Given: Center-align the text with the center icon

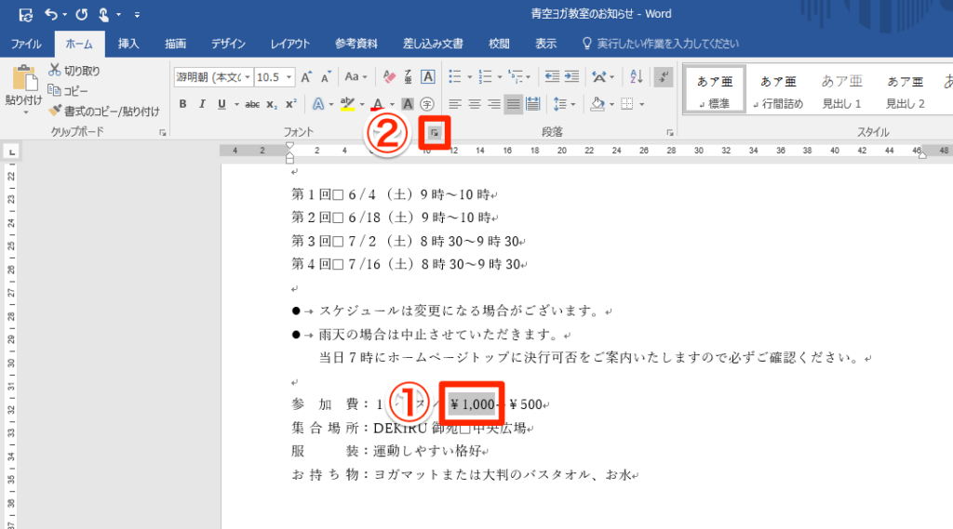Looking at the screenshot, I should point(475,104).
